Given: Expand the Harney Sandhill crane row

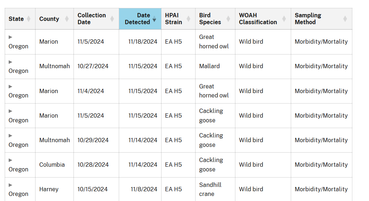Looking at the screenshot, I should (11, 185).
